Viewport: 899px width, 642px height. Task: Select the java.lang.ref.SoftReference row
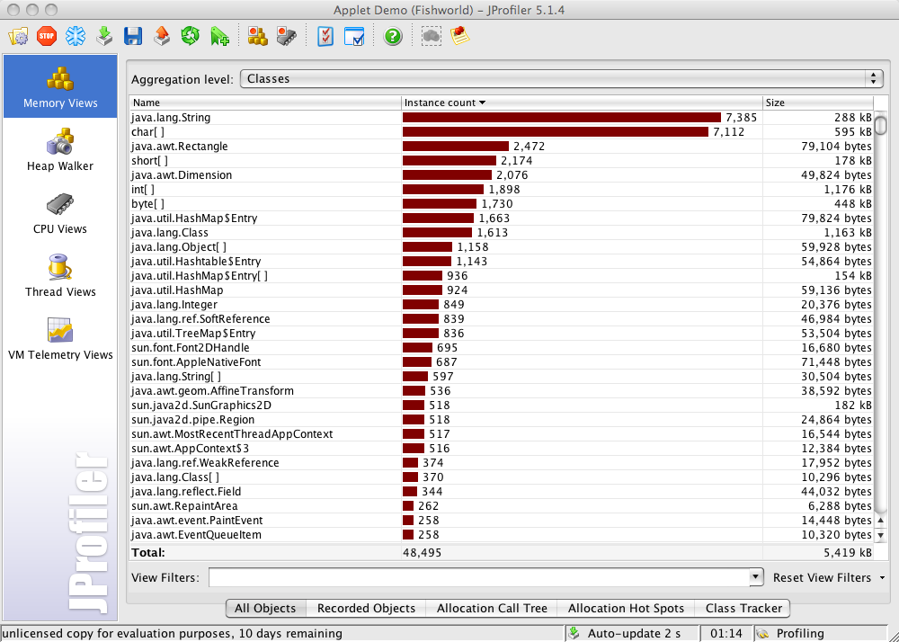click(x=502, y=318)
